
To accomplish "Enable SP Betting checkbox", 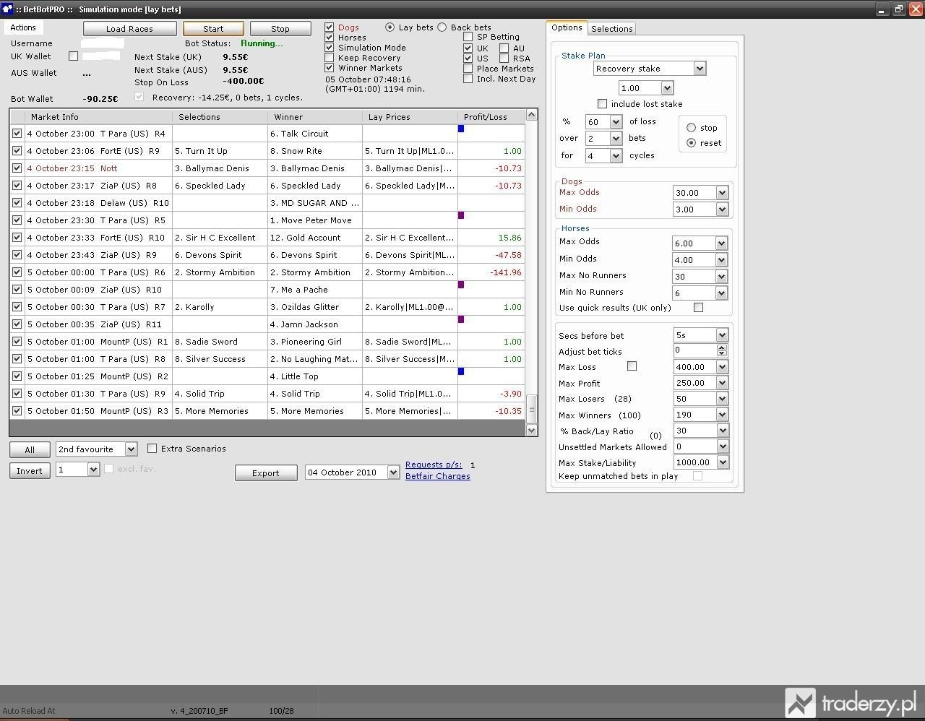I will [x=468, y=37].
